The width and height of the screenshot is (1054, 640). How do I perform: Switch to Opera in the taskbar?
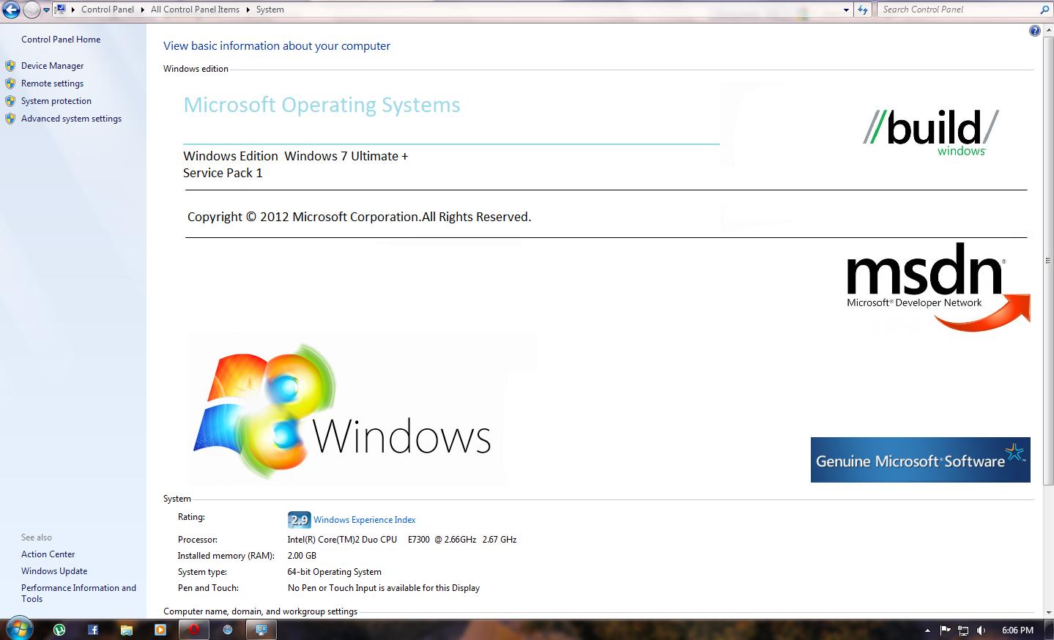point(193,629)
